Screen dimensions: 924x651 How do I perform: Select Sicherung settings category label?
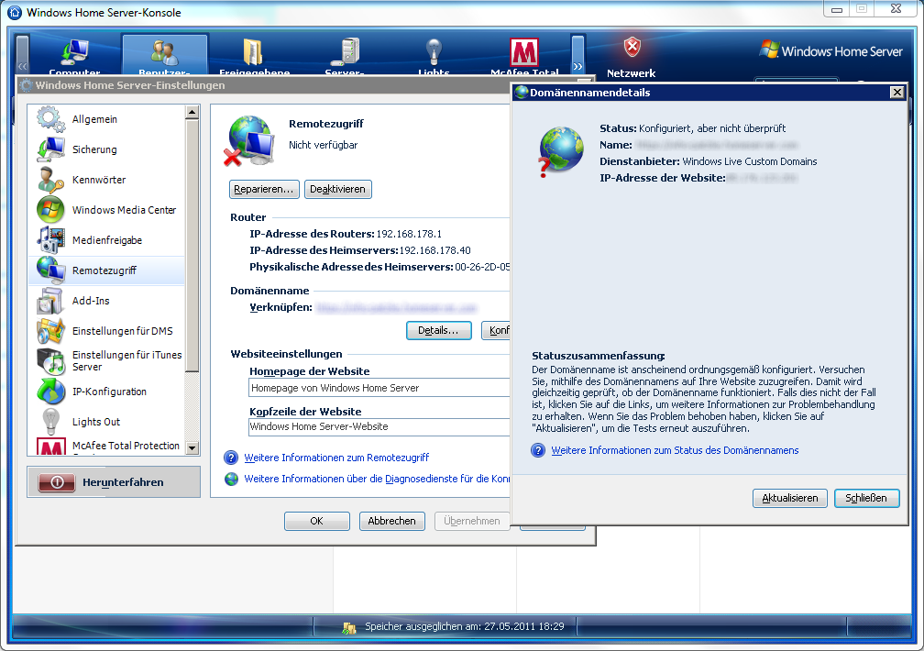tap(94, 149)
